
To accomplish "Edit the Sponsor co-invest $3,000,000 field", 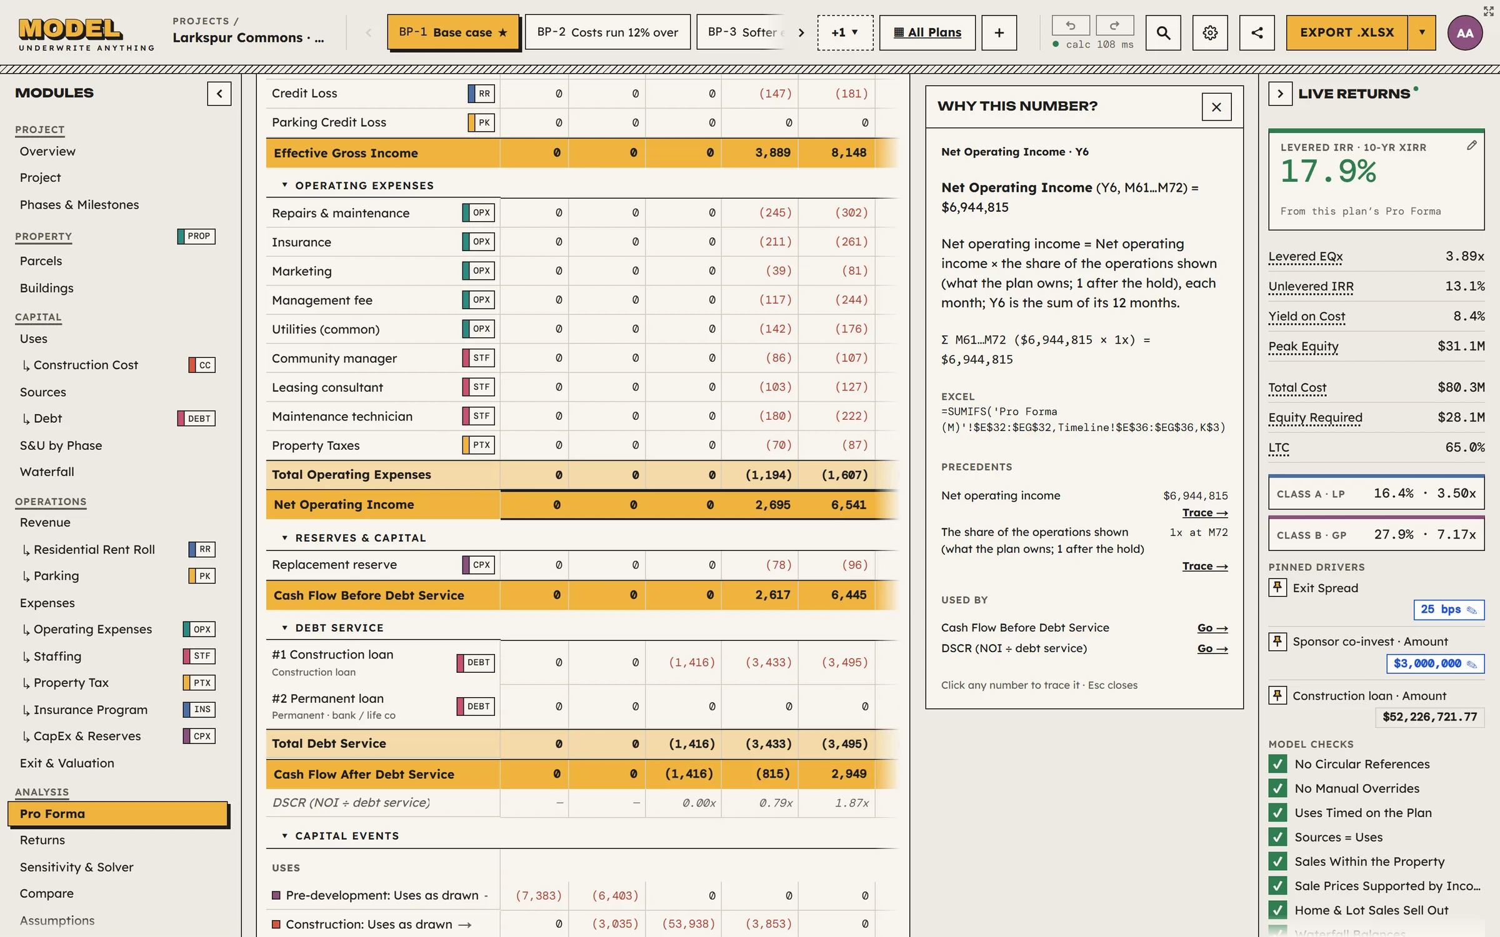I will pyautogui.click(x=1435, y=663).
